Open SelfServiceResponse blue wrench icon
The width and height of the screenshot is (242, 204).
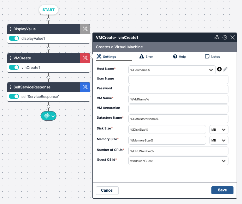[x=85, y=87]
